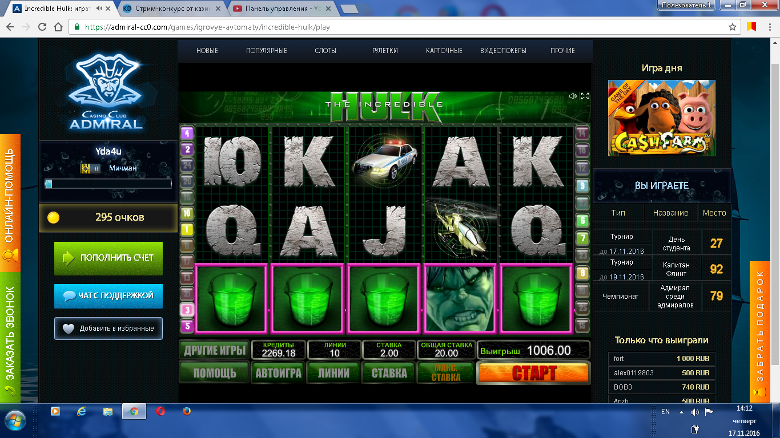Open ПОМОЩЬ game help

point(215,373)
